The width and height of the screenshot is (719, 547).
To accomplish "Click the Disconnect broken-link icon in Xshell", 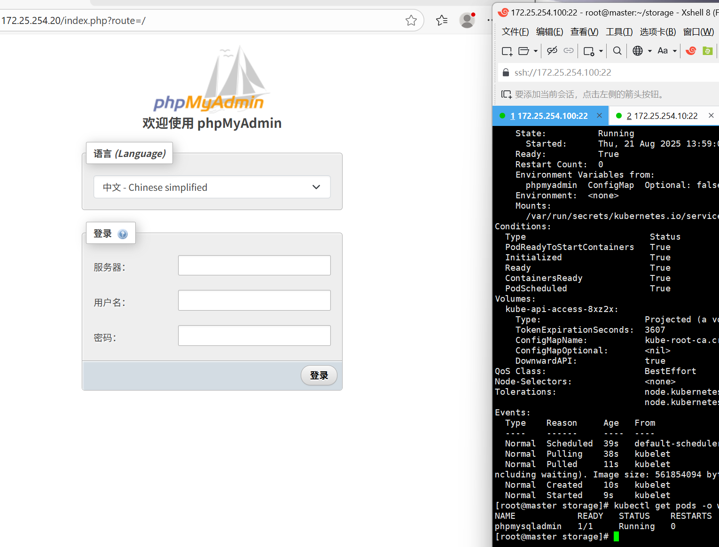I will tap(552, 51).
